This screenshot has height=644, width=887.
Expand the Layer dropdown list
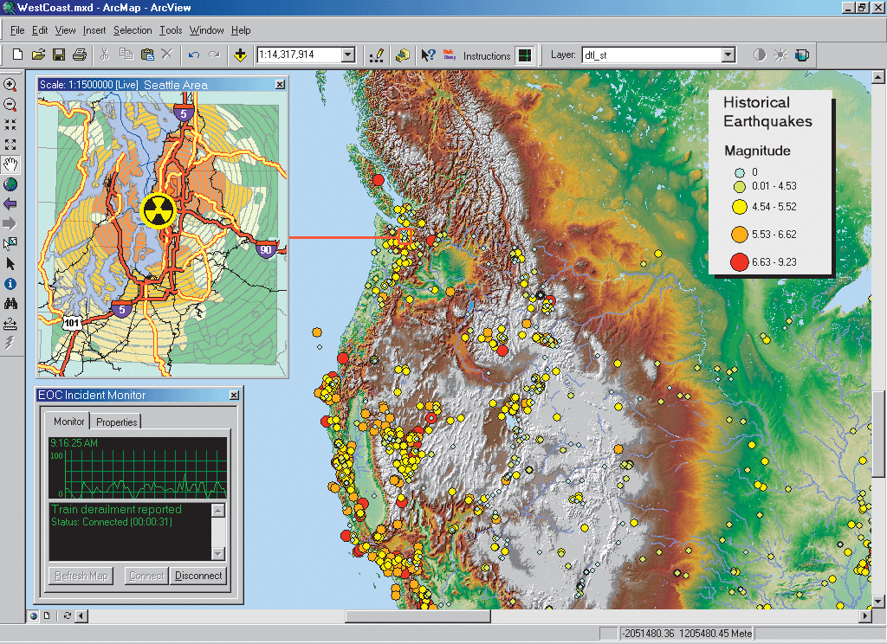(x=728, y=55)
